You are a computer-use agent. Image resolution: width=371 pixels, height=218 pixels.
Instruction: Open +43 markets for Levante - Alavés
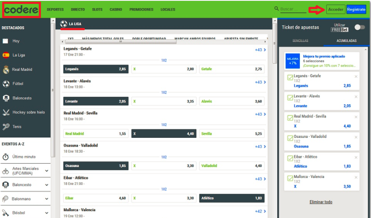pos(260,82)
